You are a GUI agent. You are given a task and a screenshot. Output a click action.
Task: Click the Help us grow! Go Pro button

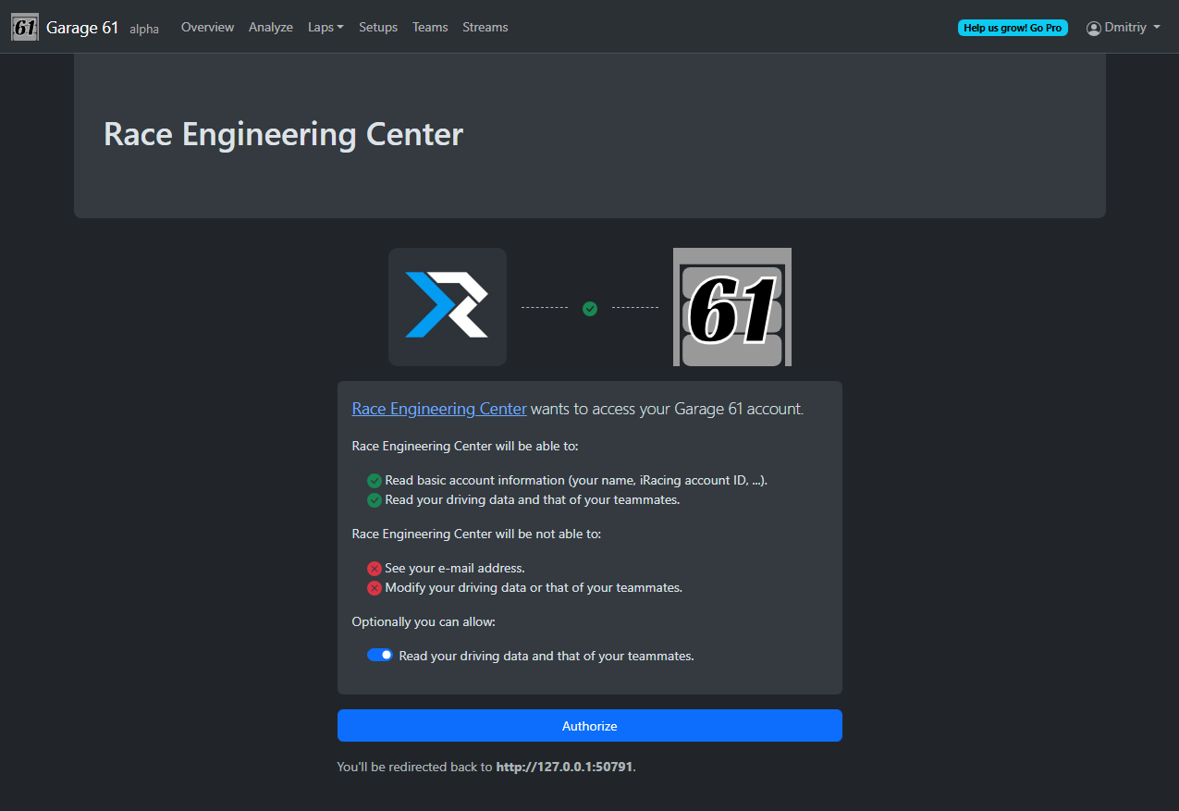point(1013,28)
